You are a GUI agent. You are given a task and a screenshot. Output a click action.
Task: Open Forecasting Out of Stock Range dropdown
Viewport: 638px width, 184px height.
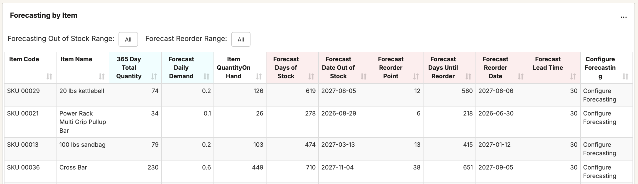128,39
